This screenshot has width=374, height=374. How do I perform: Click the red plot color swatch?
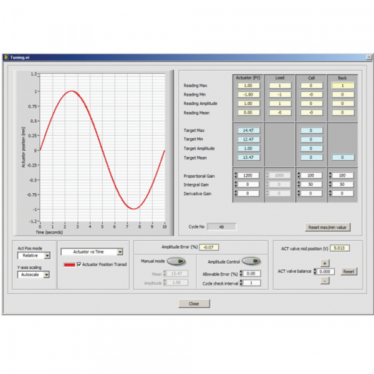point(69,265)
